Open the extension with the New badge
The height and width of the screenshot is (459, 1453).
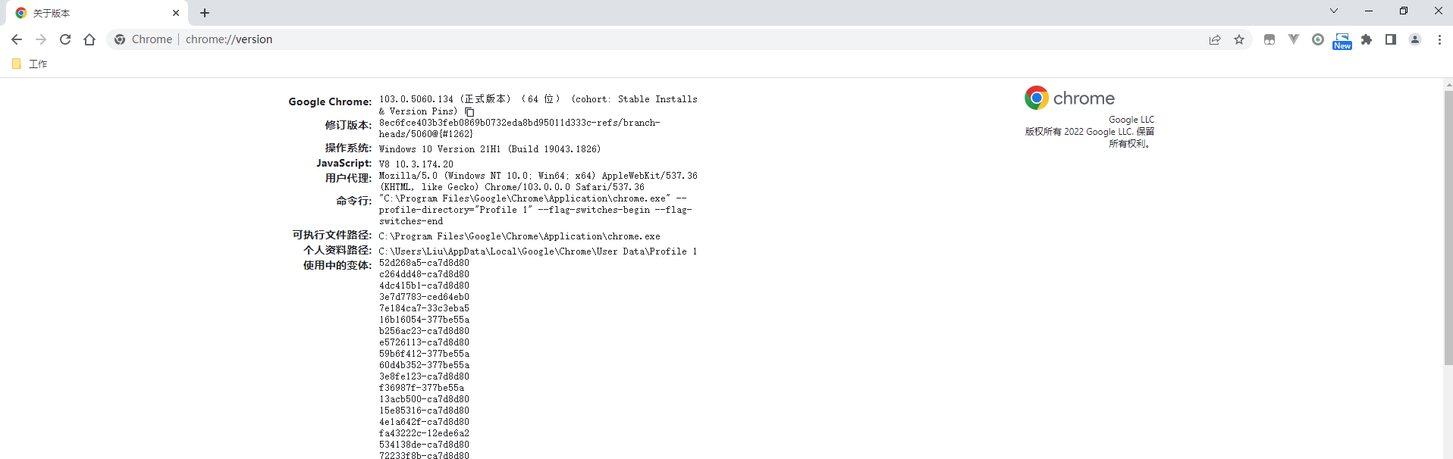(1342, 41)
